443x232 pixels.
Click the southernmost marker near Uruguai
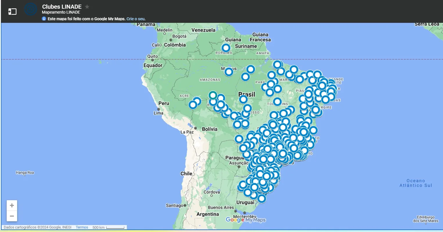click(261, 199)
